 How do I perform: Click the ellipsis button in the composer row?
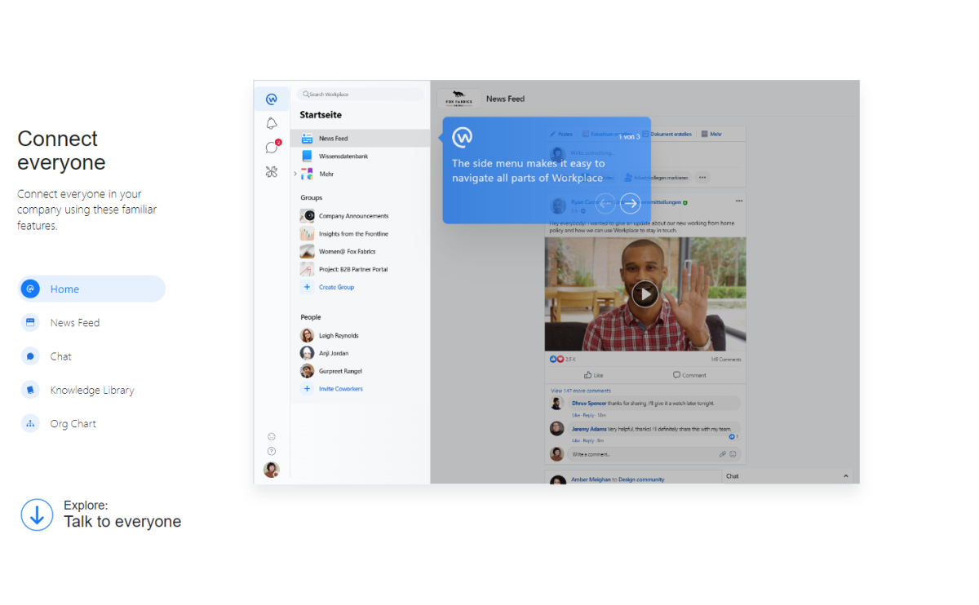point(702,177)
